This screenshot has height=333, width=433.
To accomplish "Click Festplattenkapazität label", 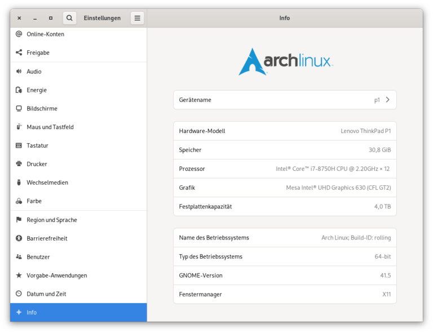I will click(205, 207).
